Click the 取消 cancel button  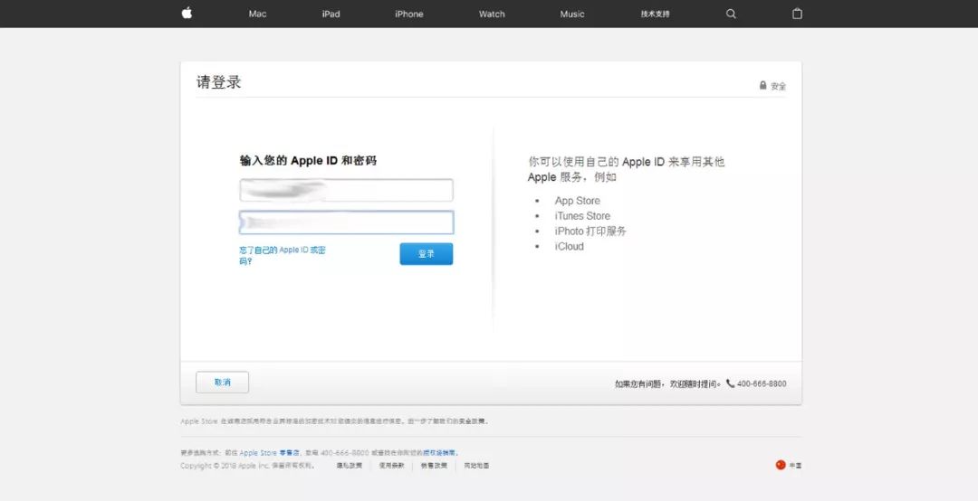(222, 383)
